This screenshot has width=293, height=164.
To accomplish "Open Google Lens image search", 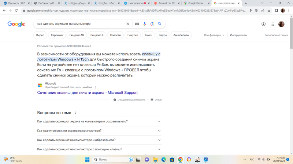I will (152, 24).
